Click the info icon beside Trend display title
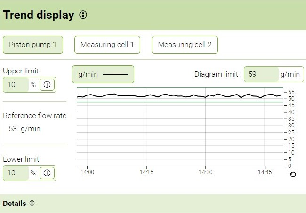The width and height of the screenshot is (306, 213). coord(83,15)
